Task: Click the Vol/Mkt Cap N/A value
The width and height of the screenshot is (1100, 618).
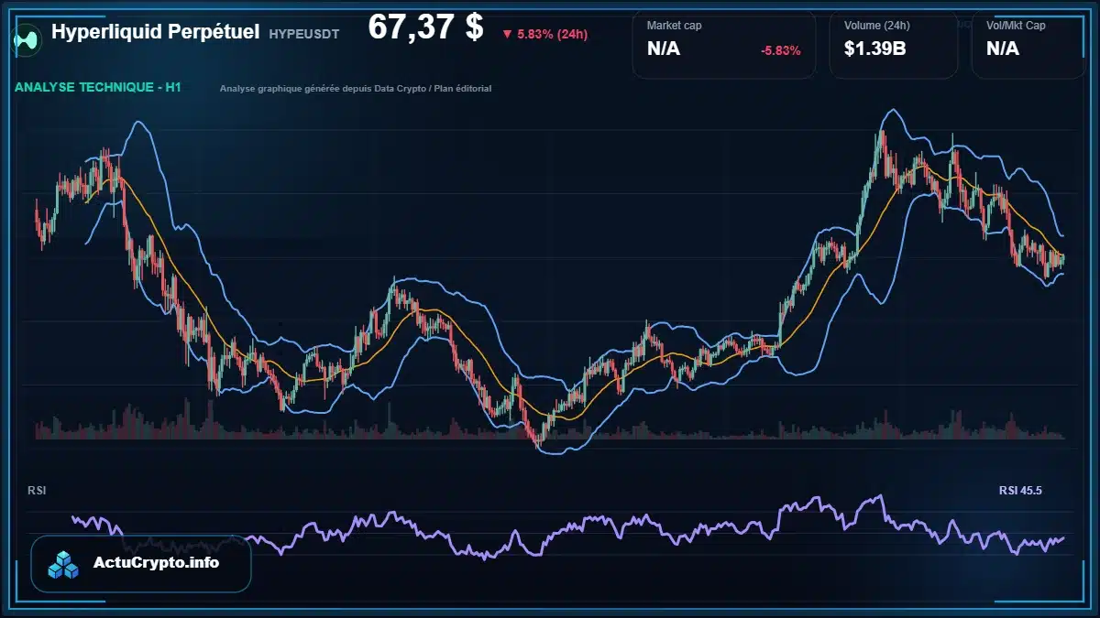Action: (x=1003, y=49)
